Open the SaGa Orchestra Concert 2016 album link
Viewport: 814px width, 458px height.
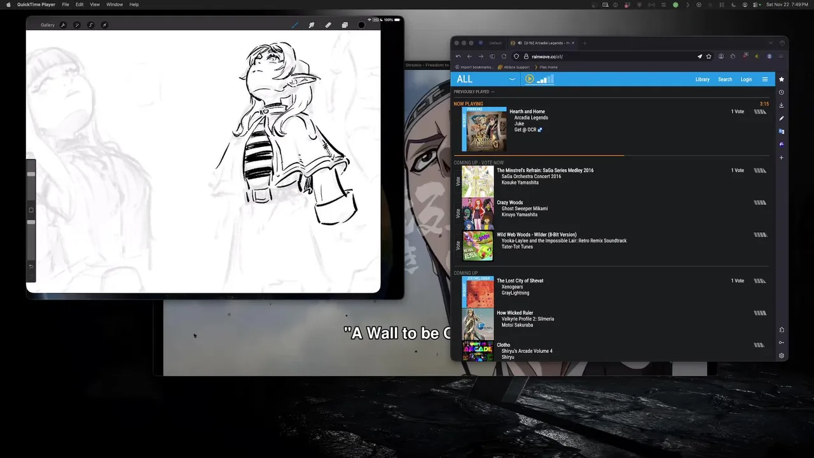[x=531, y=176]
